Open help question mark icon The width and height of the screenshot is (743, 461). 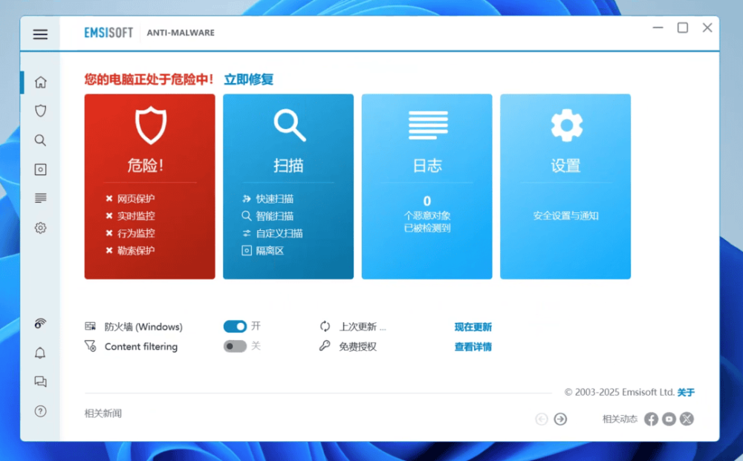pos(41,411)
